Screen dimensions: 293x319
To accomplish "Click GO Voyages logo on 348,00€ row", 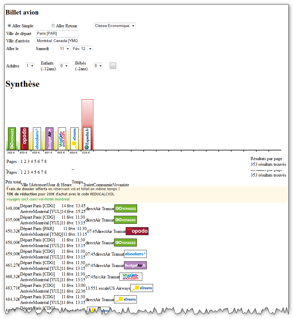I will pos(126,208).
